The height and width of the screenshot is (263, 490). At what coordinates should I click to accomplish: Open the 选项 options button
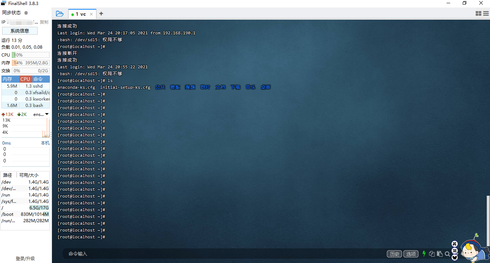click(x=411, y=254)
